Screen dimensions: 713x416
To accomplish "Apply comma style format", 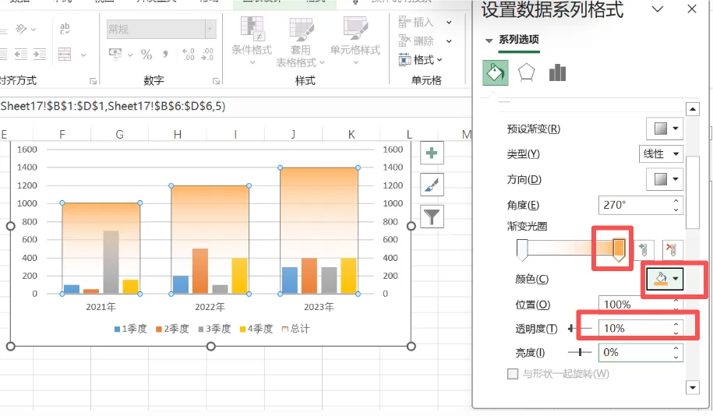I will (x=165, y=55).
